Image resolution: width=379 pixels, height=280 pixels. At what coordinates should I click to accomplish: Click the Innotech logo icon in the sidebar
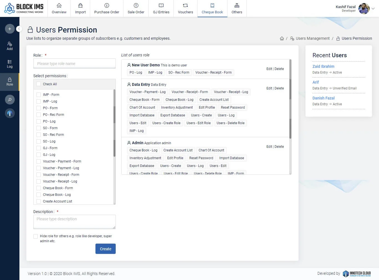pyautogui.click(x=10, y=113)
